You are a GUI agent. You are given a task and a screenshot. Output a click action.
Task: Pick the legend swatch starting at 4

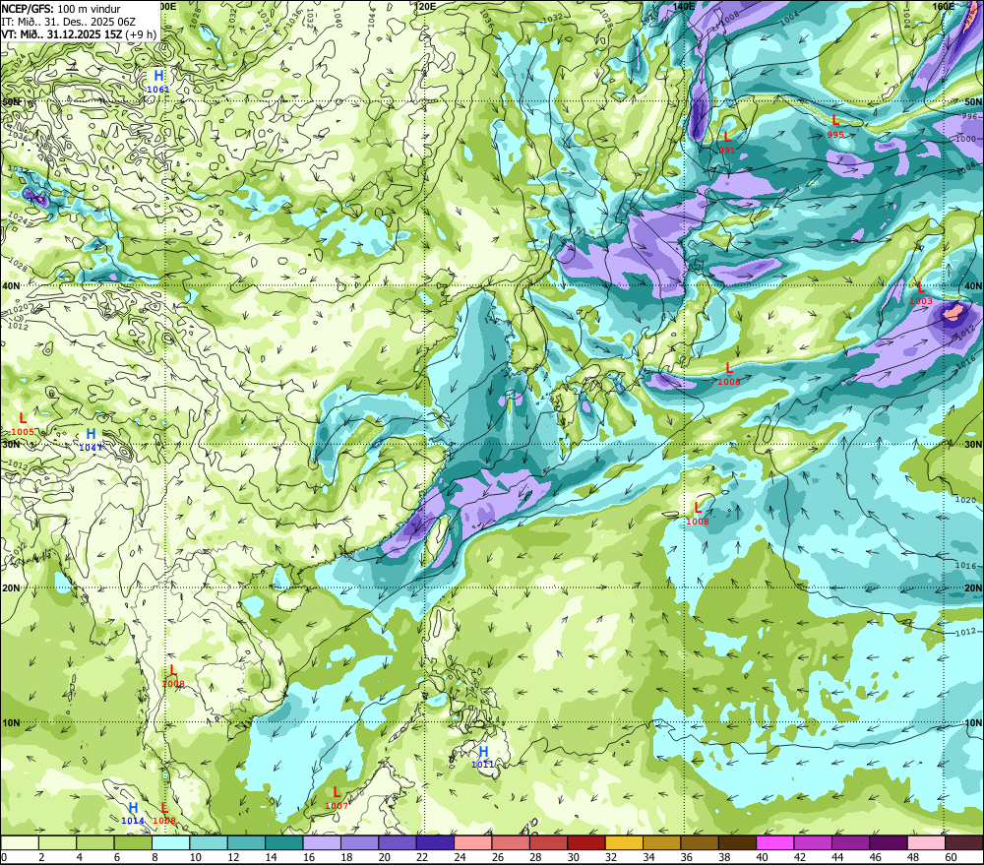tap(95, 842)
